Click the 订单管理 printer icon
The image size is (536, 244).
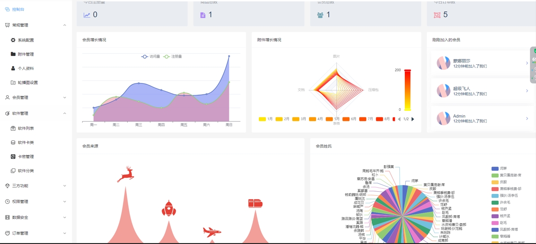(7, 233)
